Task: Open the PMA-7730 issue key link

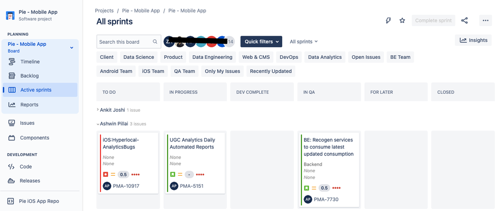Action: point(326,199)
